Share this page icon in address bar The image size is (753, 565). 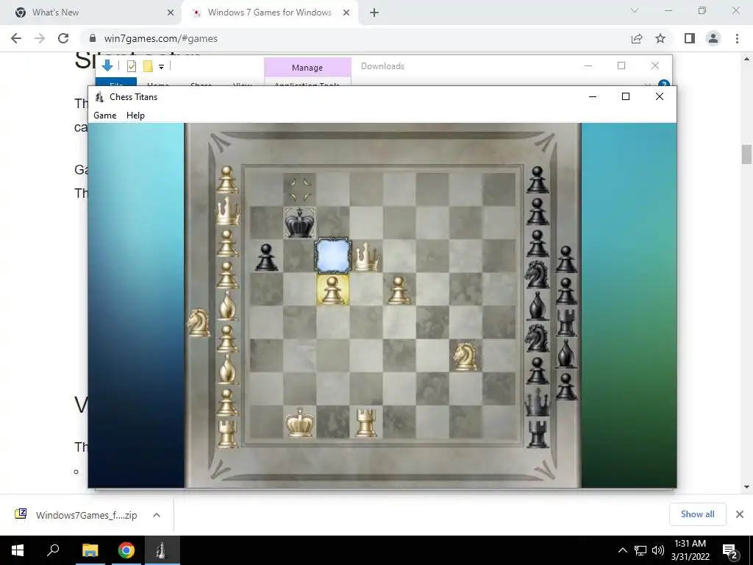click(x=637, y=38)
